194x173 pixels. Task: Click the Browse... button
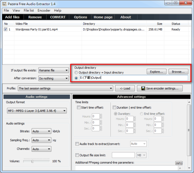pyautogui.click(x=178, y=72)
